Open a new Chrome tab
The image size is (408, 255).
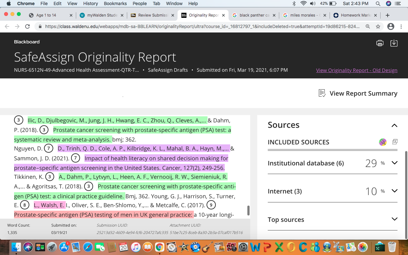(x=388, y=15)
